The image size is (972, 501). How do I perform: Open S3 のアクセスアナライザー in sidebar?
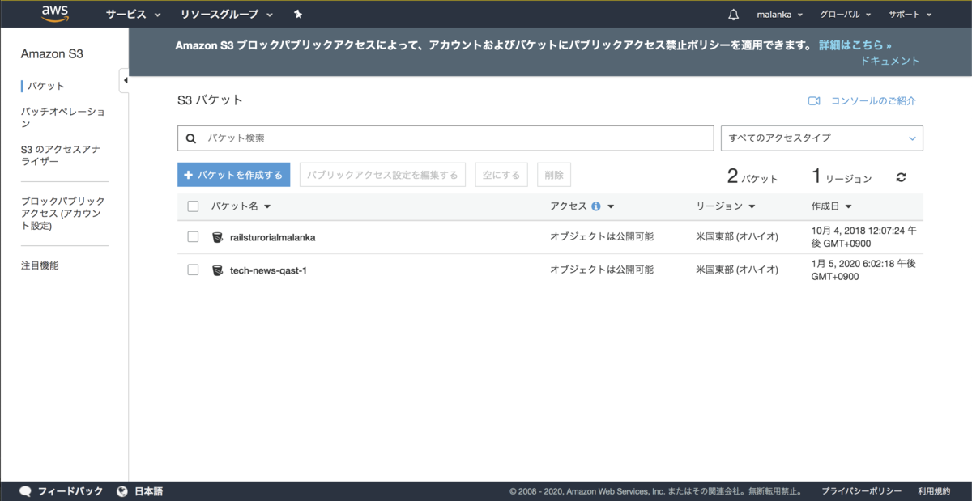(x=62, y=155)
